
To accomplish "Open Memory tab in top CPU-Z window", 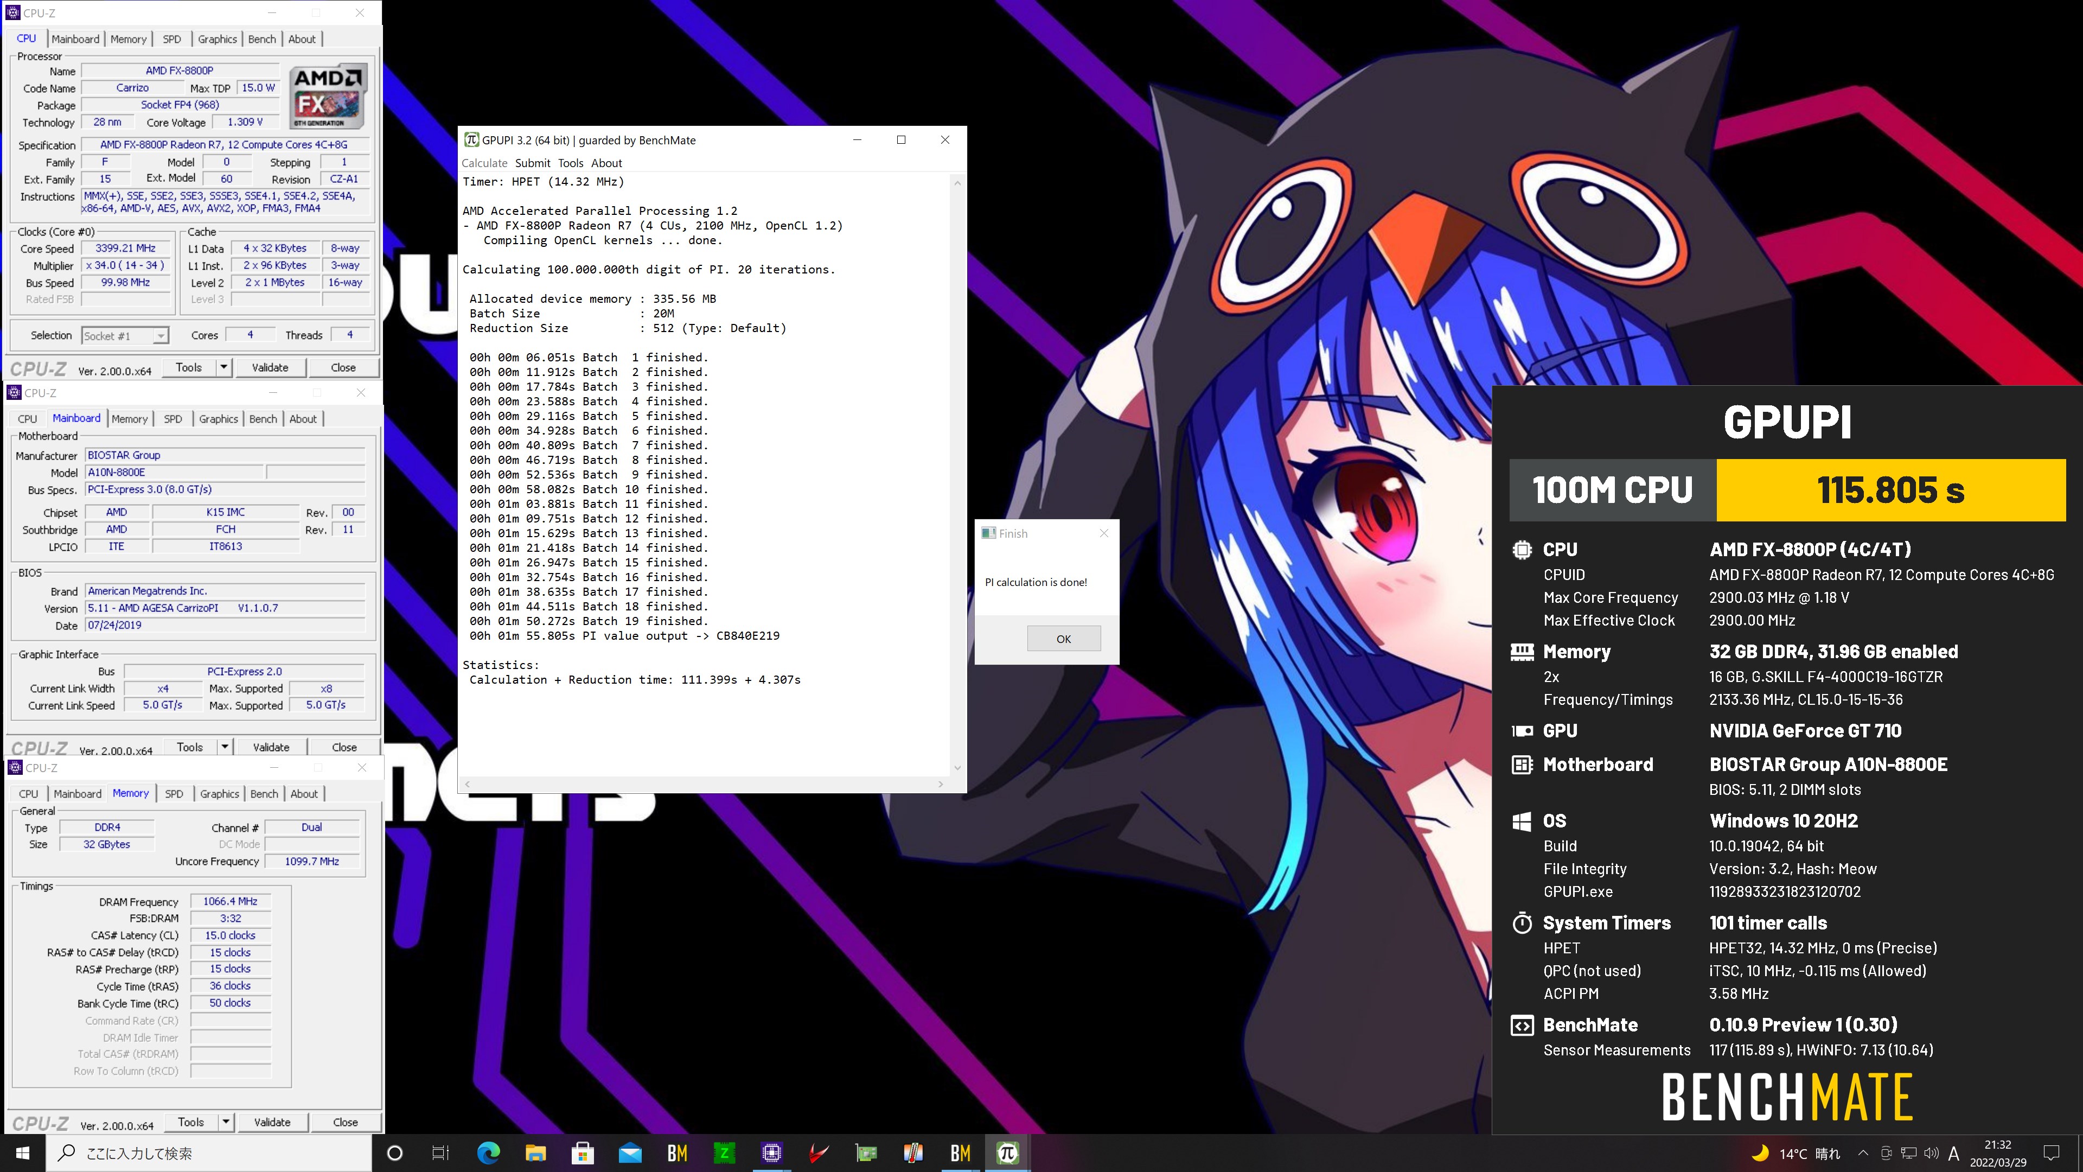I will pyautogui.click(x=129, y=39).
